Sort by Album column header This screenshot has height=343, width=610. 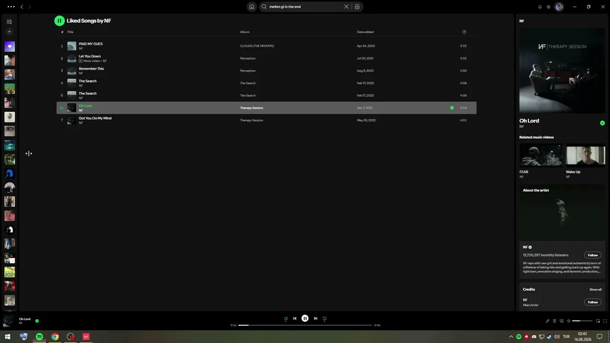point(244,32)
